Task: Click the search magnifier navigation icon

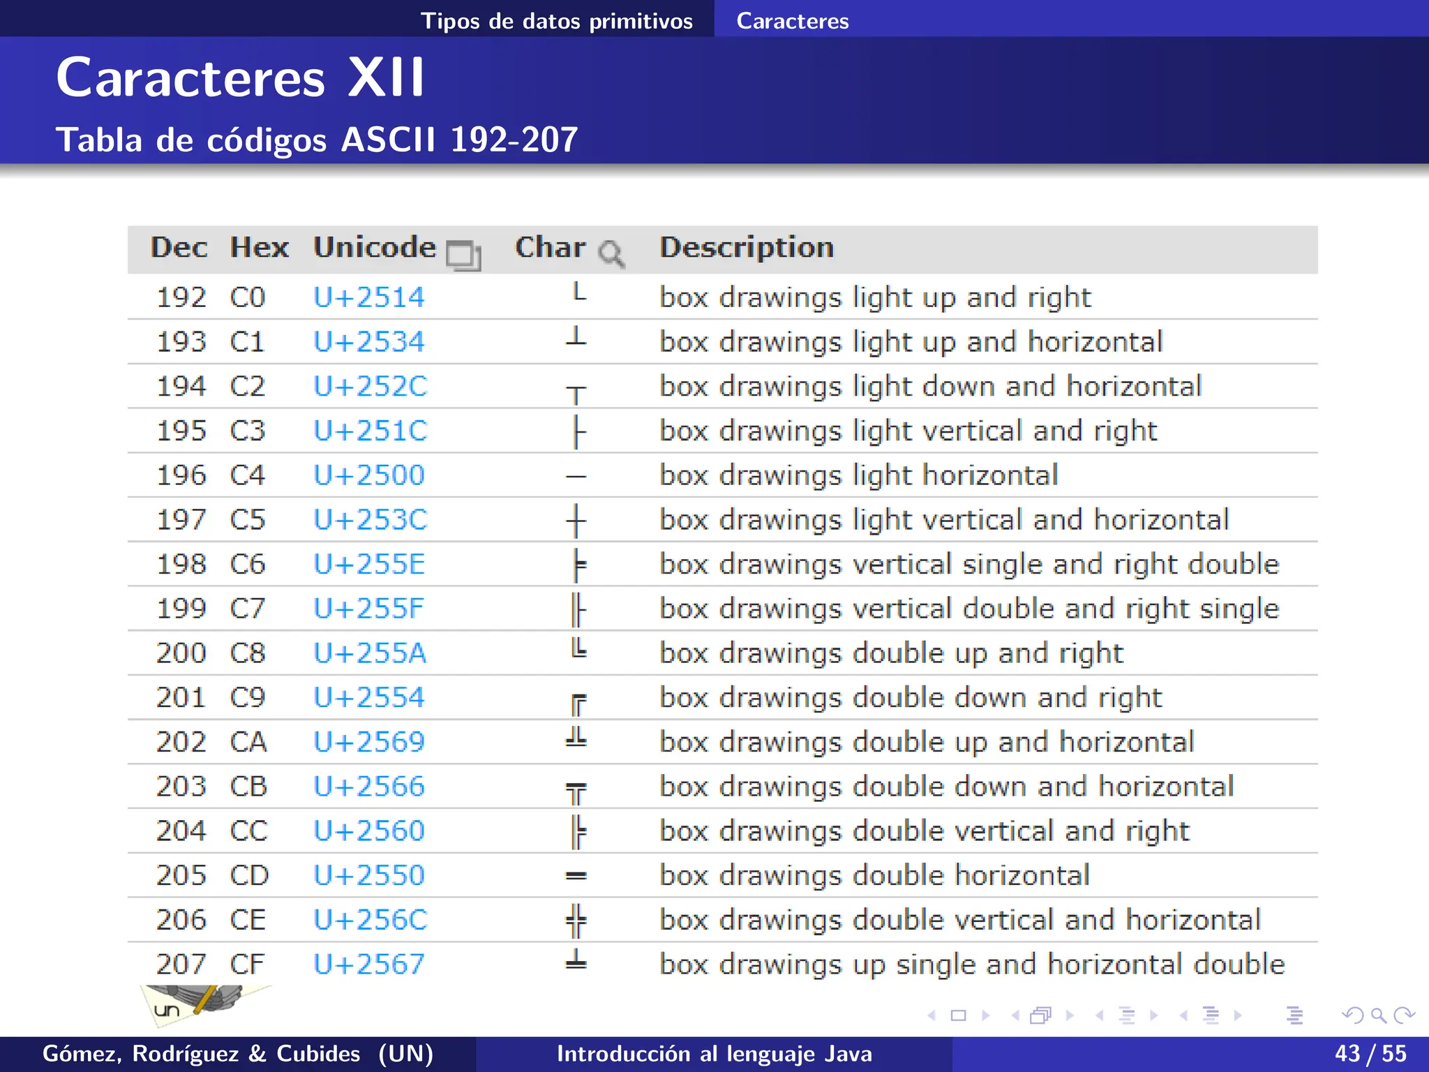Action: click(x=1379, y=1015)
